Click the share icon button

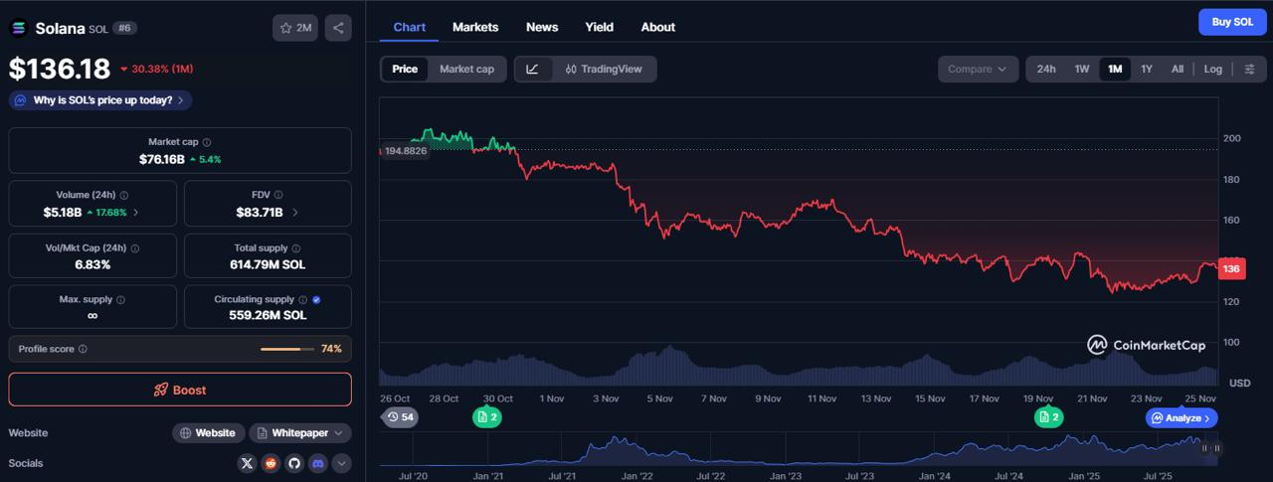(x=338, y=28)
